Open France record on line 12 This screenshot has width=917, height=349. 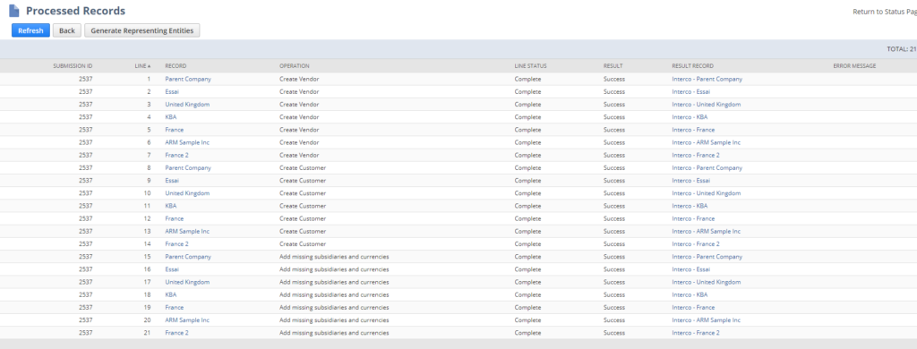click(x=175, y=218)
